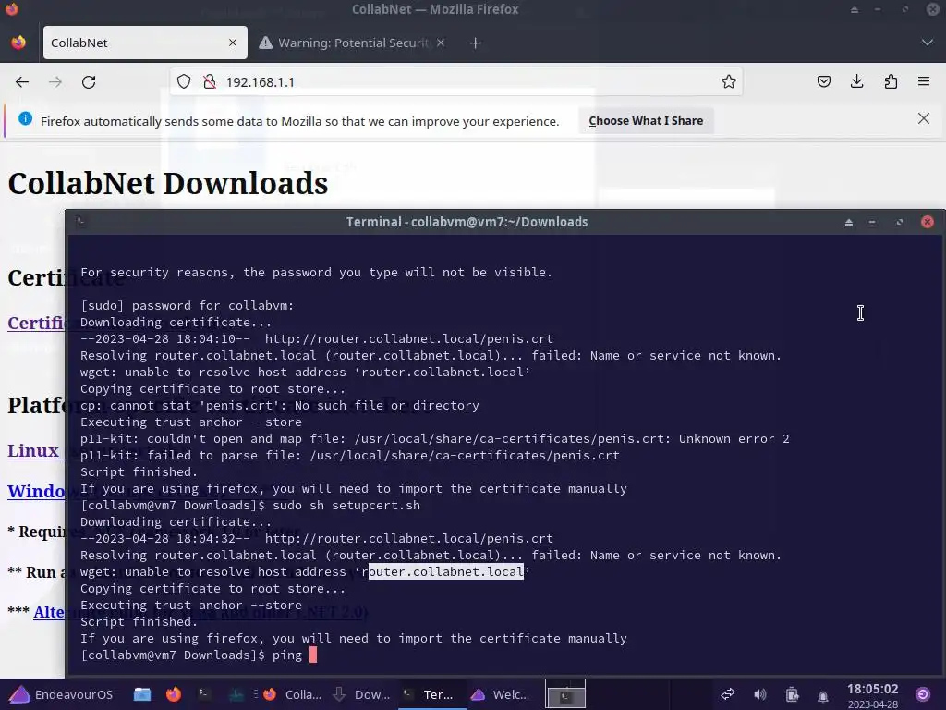The height and width of the screenshot is (710, 946).
Task: Open the volume speaker tray icon
Action: (760, 694)
